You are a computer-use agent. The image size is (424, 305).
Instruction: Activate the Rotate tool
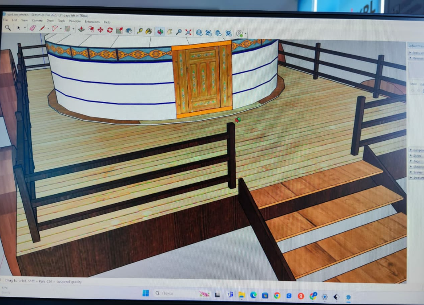[110, 30]
